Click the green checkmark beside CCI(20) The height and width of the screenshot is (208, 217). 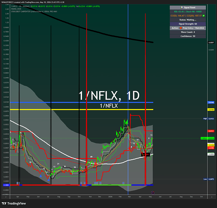point(204,16)
